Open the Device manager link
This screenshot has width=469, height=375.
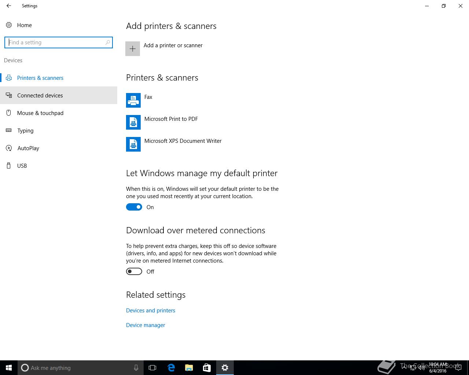coord(145,325)
